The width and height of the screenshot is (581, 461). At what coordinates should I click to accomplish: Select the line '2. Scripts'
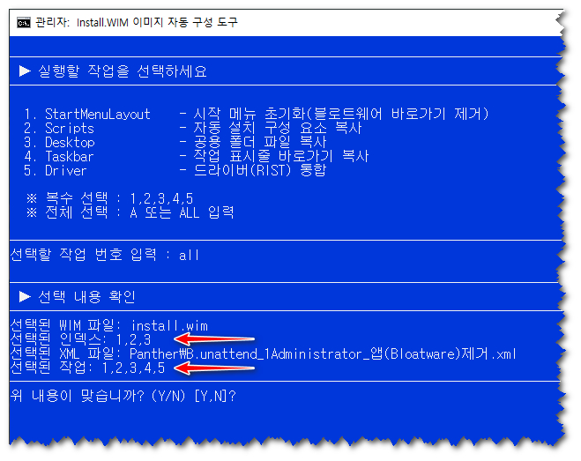pos(59,128)
